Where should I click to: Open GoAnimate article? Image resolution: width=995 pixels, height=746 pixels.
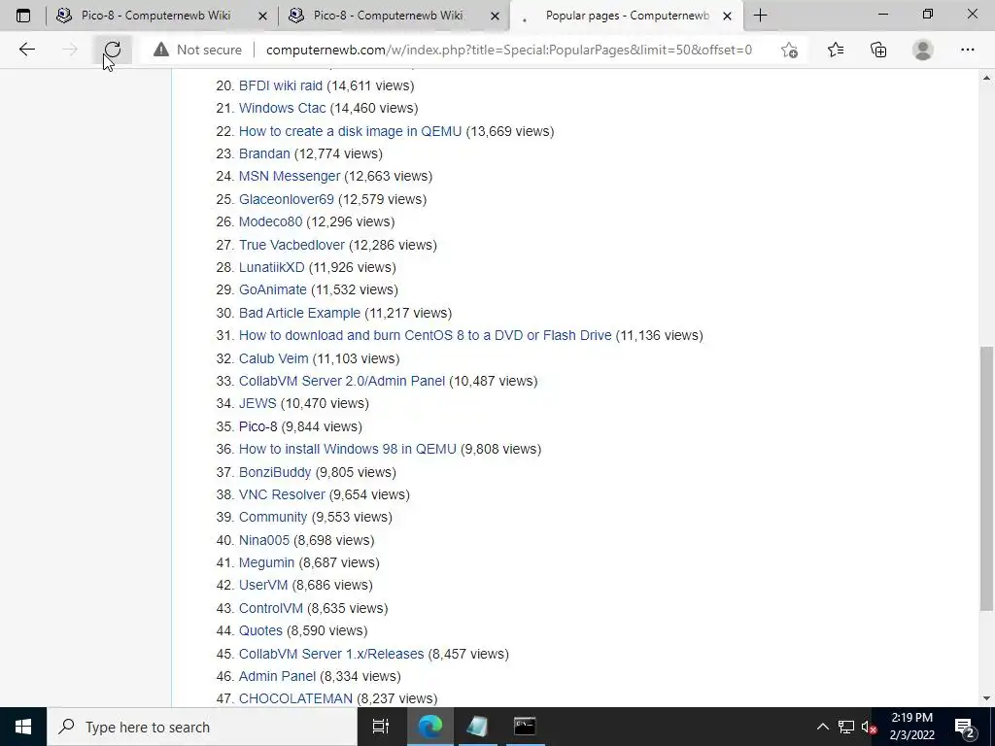(272, 289)
